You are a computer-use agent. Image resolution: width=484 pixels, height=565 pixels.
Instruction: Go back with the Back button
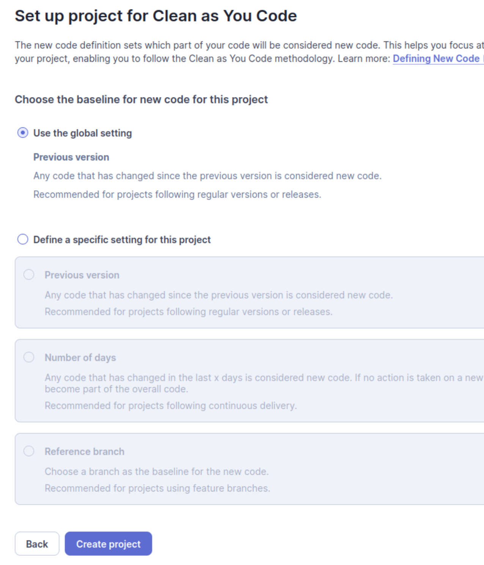[37, 544]
